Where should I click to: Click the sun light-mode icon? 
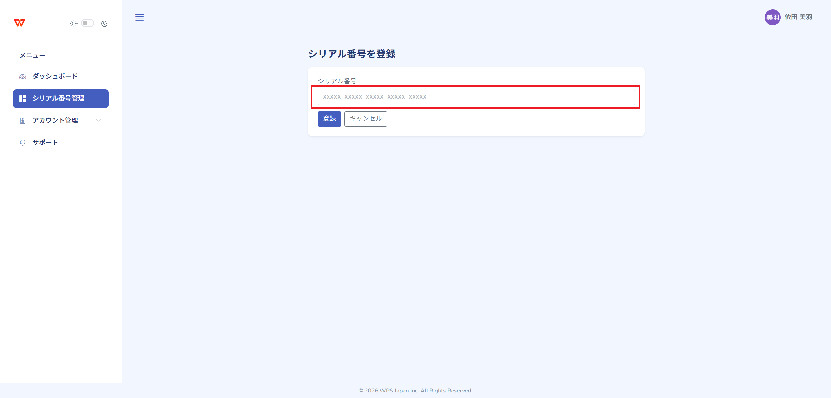click(74, 23)
